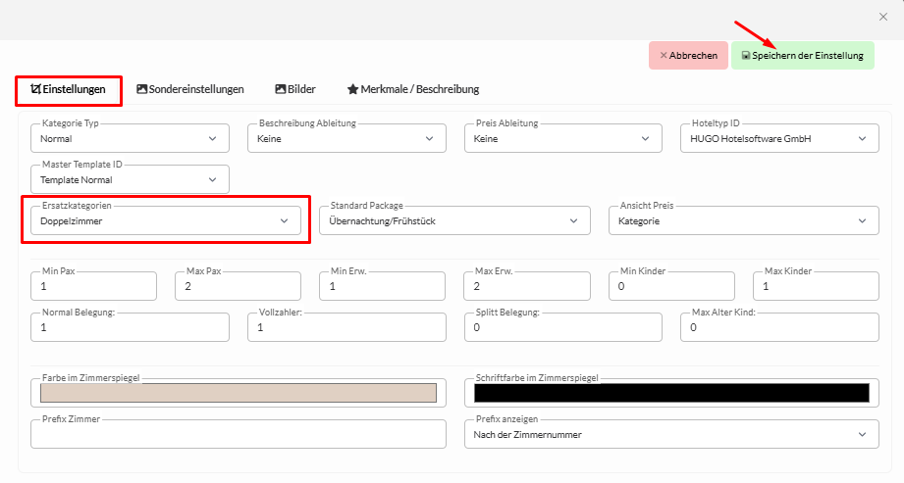Pick the Farbe im Zimmerspiegel color swatch
The height and width of the screenshot is (483, 904).
[238, 393]
